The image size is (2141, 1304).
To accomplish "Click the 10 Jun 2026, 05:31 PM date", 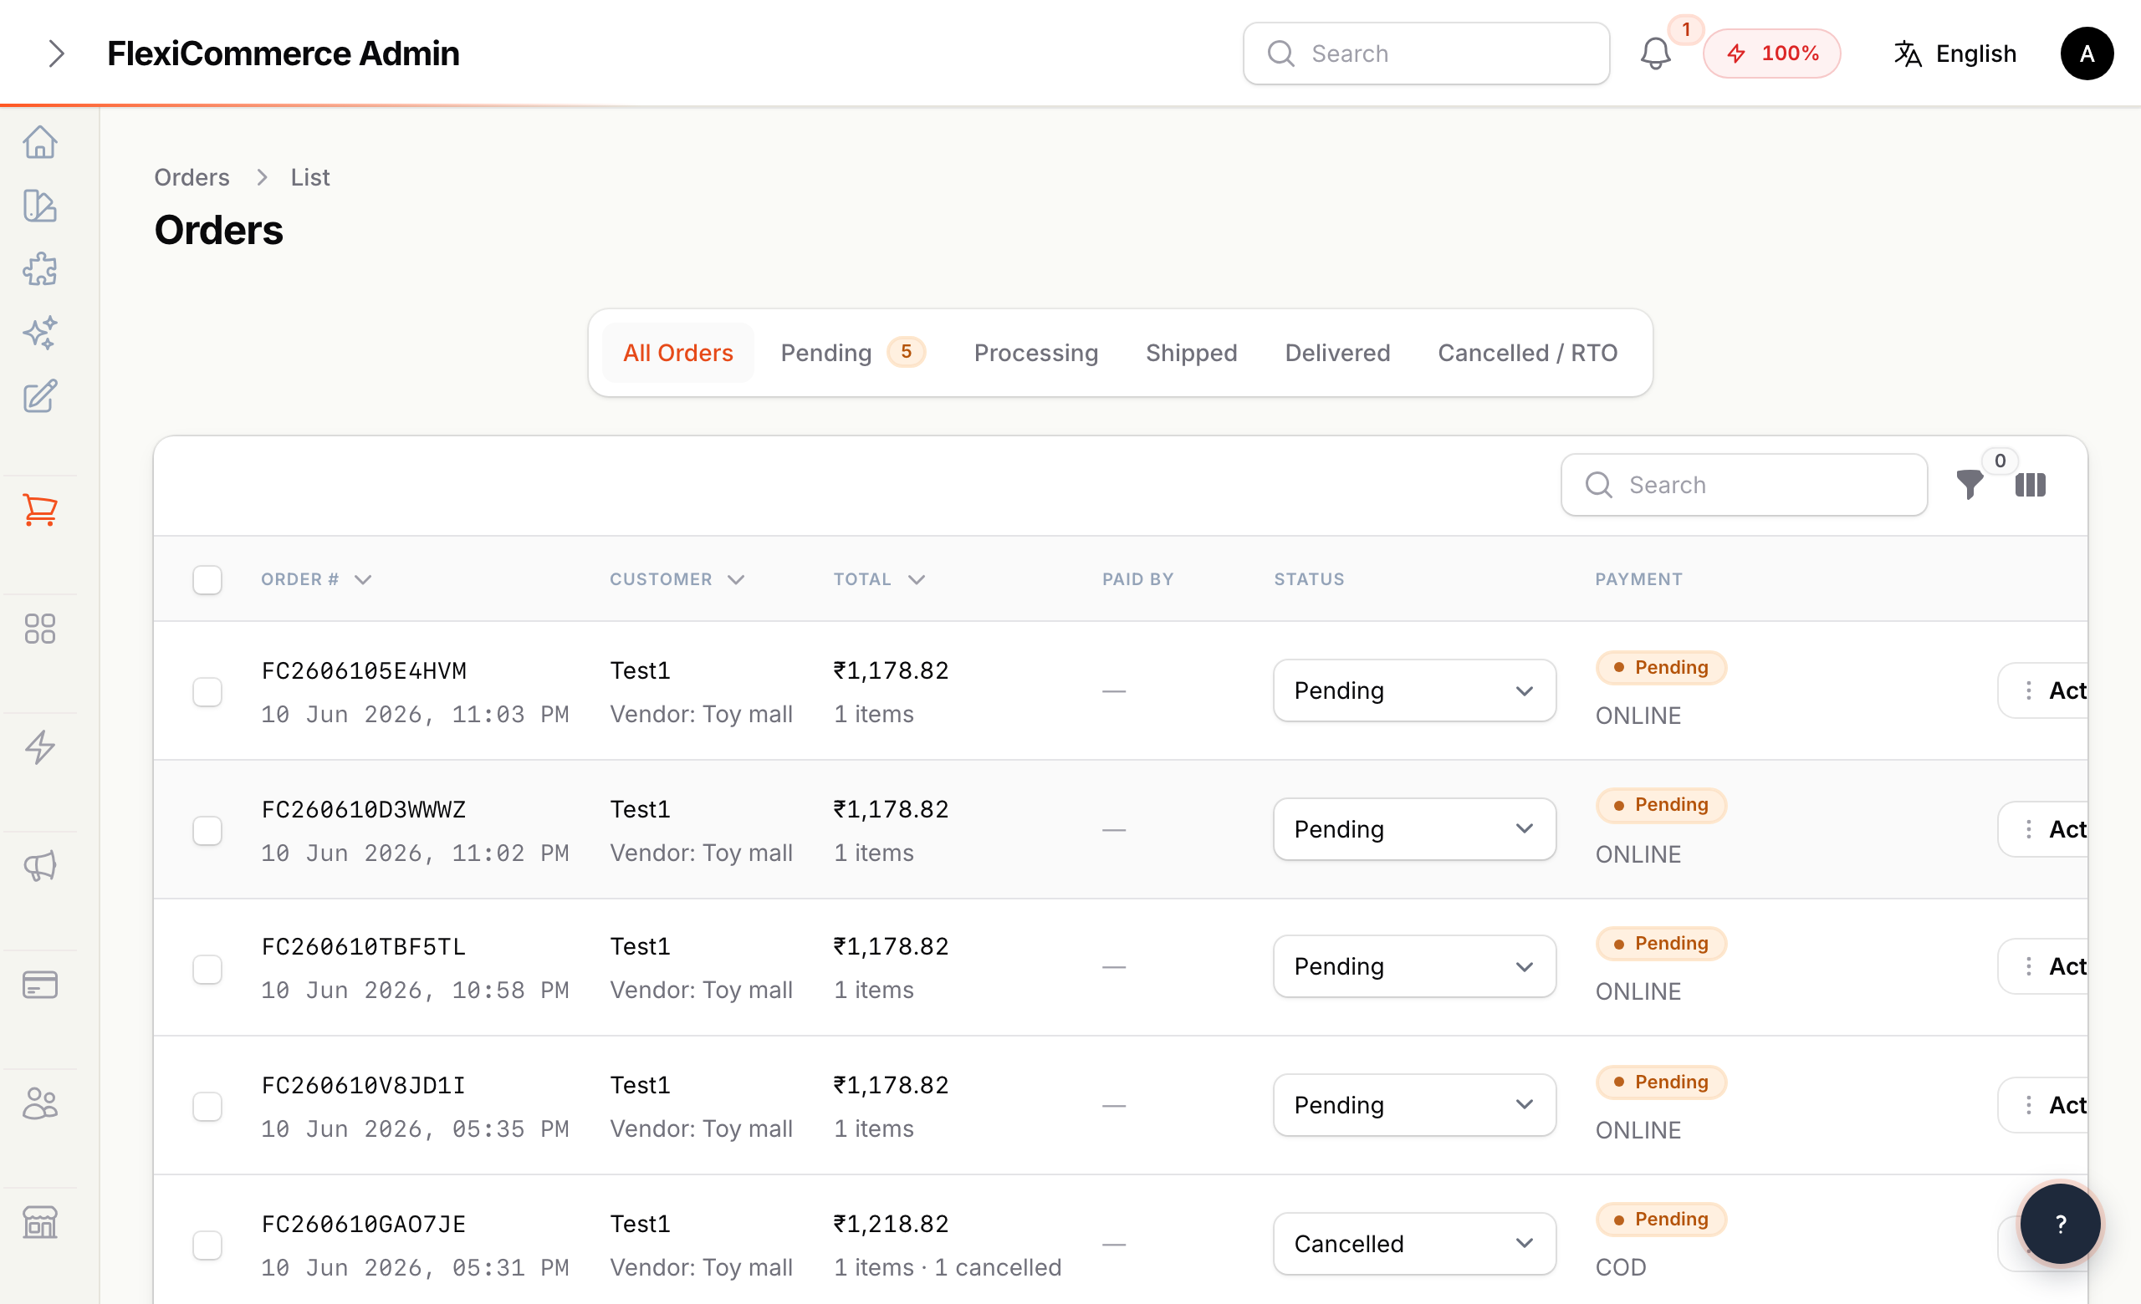I will tap(416, 1267).
